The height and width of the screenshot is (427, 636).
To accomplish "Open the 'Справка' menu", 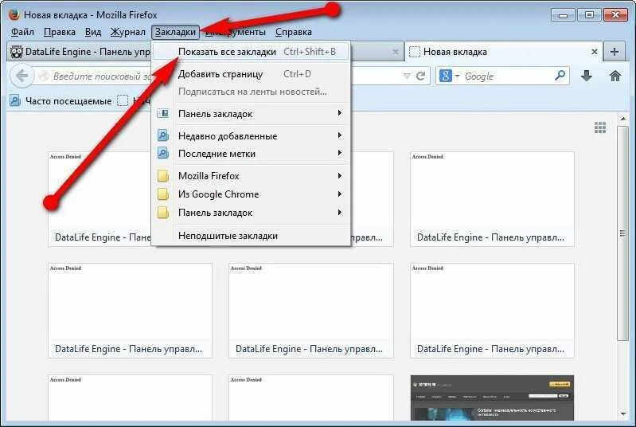I will (x=293, y=32).
